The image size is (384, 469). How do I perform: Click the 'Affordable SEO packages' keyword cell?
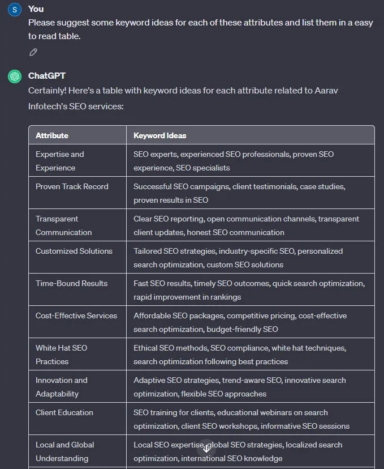pyautogui.click(x=250, y=322)
